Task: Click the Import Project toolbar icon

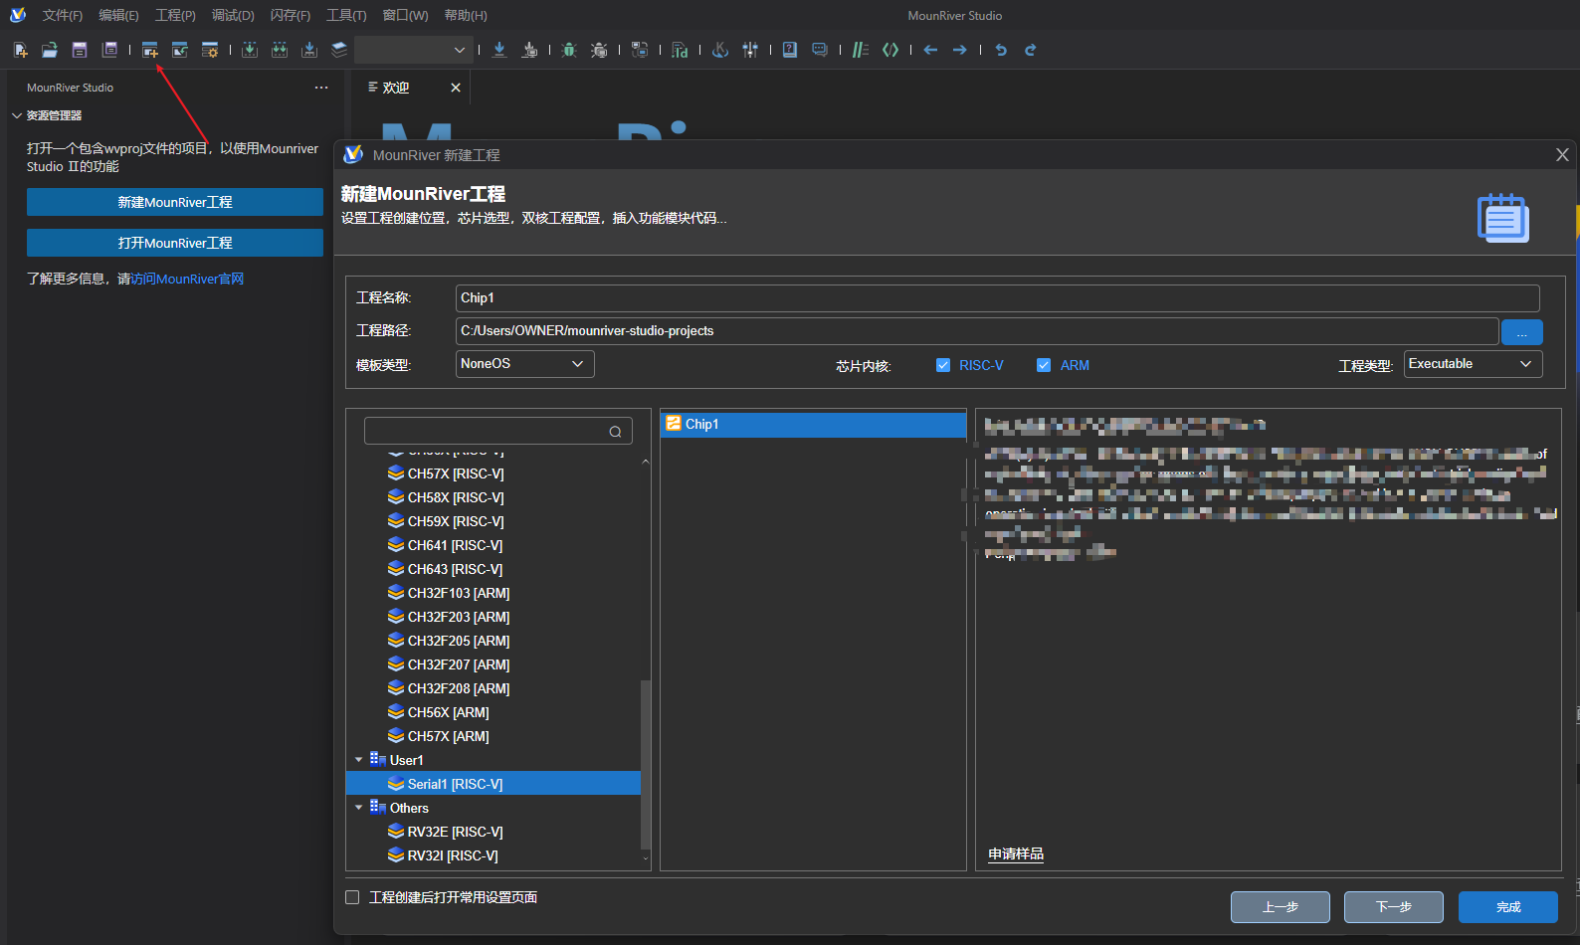Action: pos(180,50)
